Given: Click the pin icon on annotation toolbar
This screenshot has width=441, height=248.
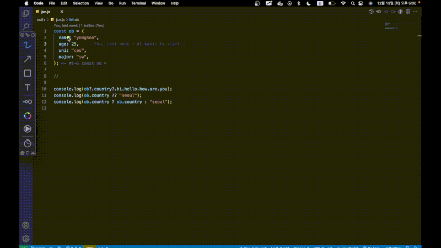Looking at the screenshot, I should (x=28, y=35).
